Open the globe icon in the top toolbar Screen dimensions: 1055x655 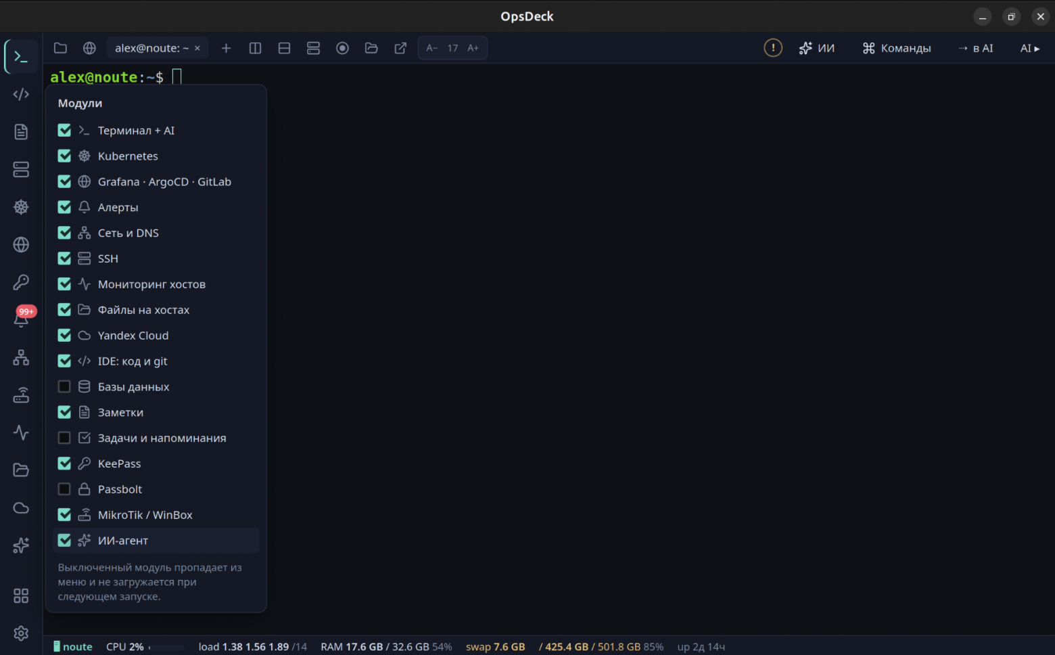(89, 48)
